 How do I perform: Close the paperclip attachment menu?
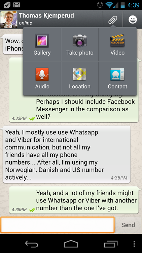point(113,20)
